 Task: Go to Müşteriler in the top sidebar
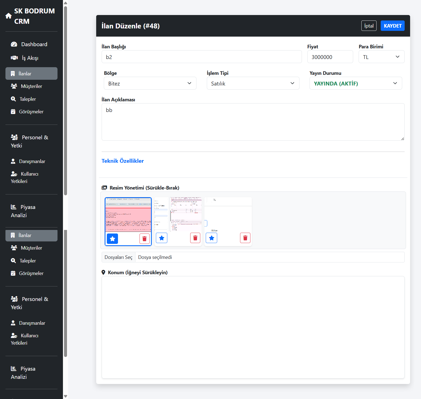click(x=31, y=86)
